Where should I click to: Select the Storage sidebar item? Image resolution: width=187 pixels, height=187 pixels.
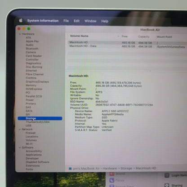[40, 118]
